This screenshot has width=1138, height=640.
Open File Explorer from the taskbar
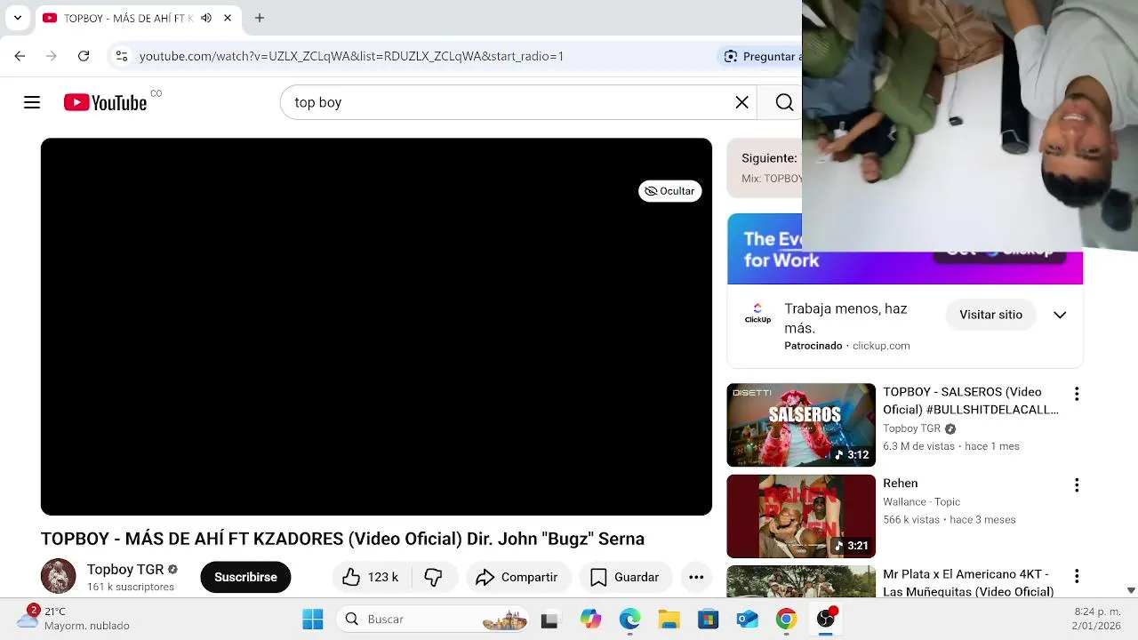pos(669,620)
